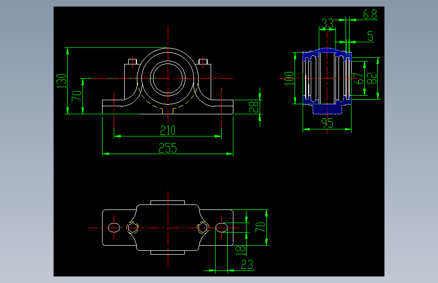The width and height of the screenshot is (438, 283).
Task: Click the 6.8 dimension text
Action: pos(370,14)
